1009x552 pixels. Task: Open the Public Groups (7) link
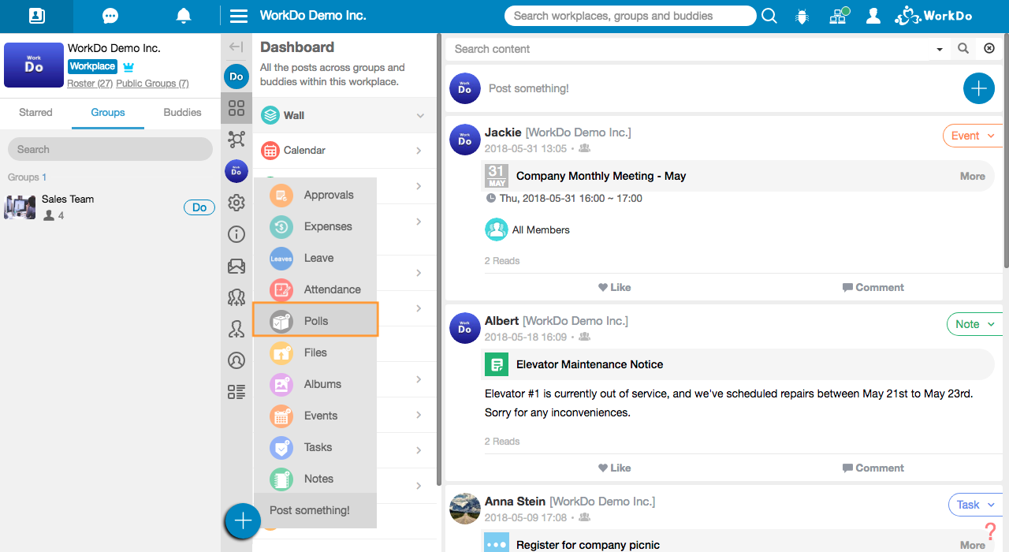tap(152, 84)
